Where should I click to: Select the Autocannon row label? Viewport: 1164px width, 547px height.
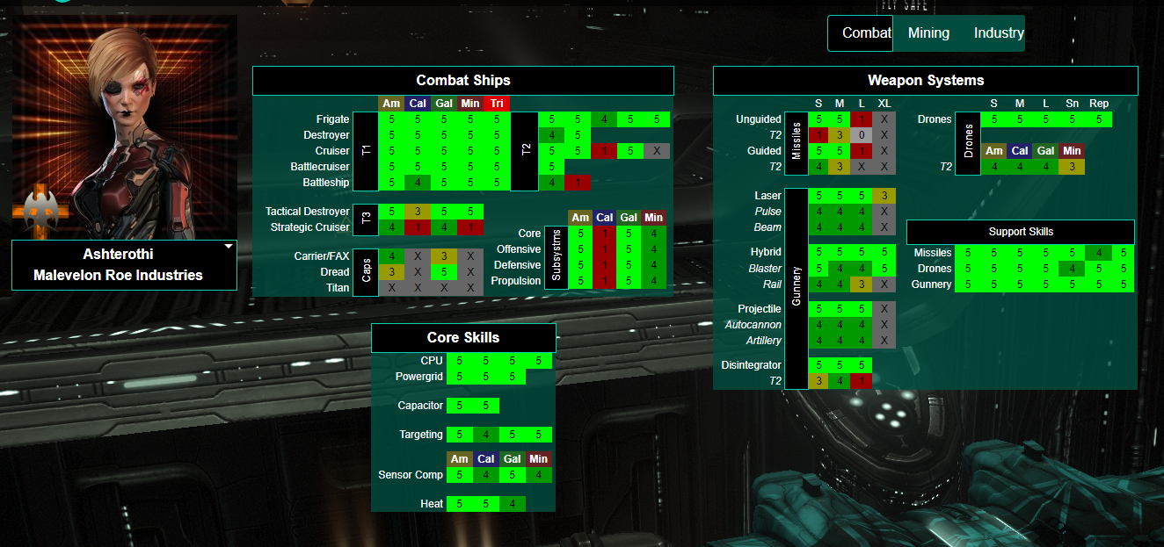coord(753,325)
